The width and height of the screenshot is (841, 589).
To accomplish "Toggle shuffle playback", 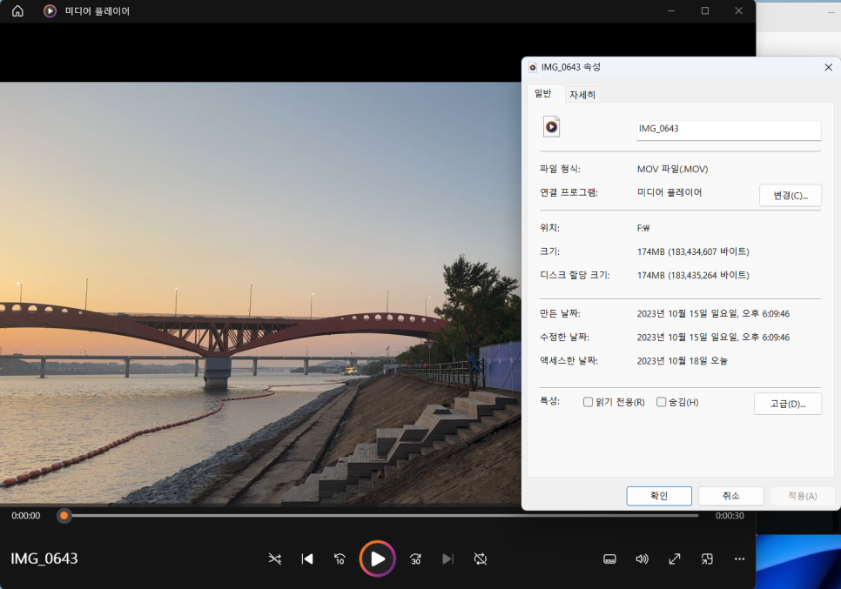I will (274, 559).
